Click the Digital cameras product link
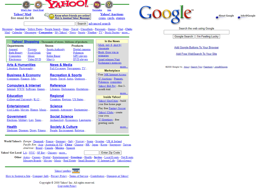Viewport: 256px width, 190px height. tap(82, 49)
